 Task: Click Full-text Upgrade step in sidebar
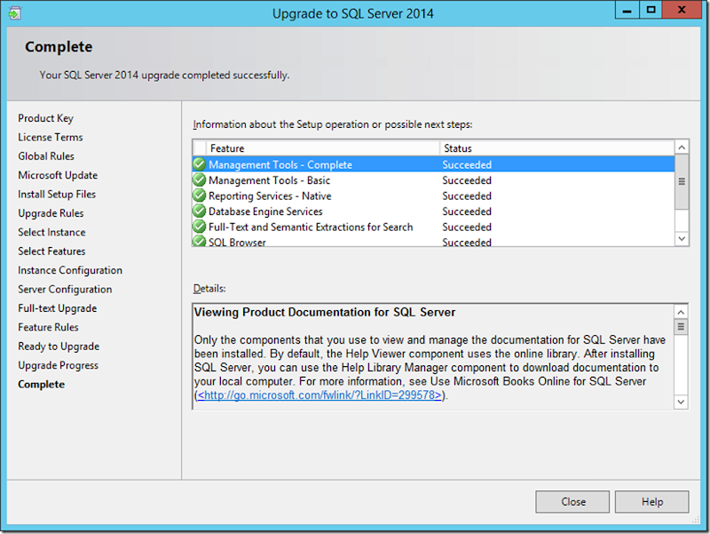pyautogui.click(x=58, y=308)
